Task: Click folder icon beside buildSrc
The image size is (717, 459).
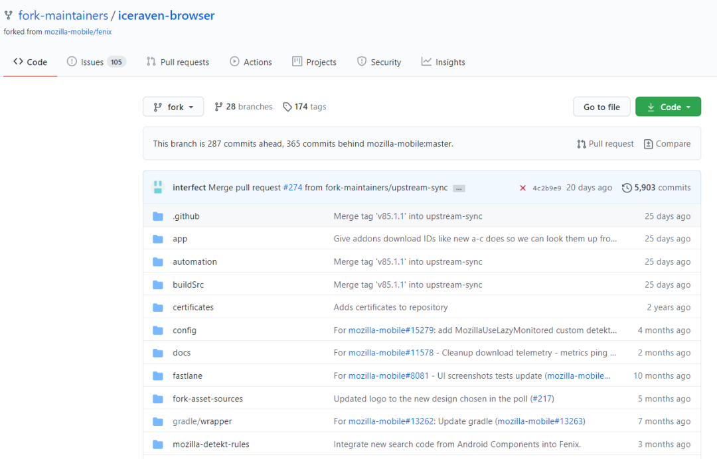Action: pyautogui.click(x=158, y=285)
